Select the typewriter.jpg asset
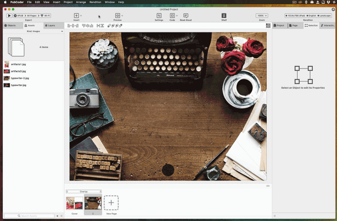The image size is (337, 221). tap(34, 85)
